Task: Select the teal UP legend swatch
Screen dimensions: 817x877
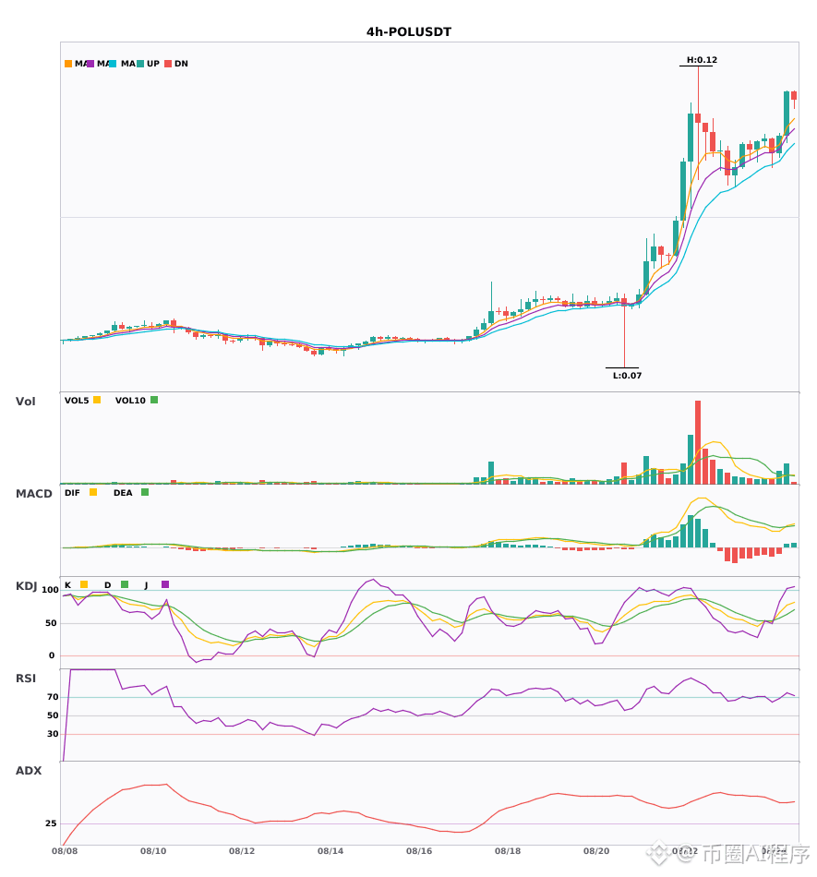Action: [x=140, y=64]
